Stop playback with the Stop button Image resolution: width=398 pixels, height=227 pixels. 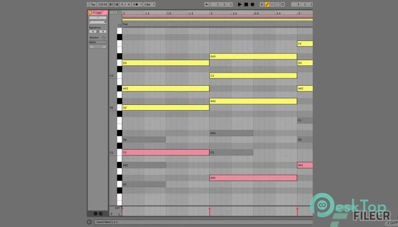click(x=246, y=5)
